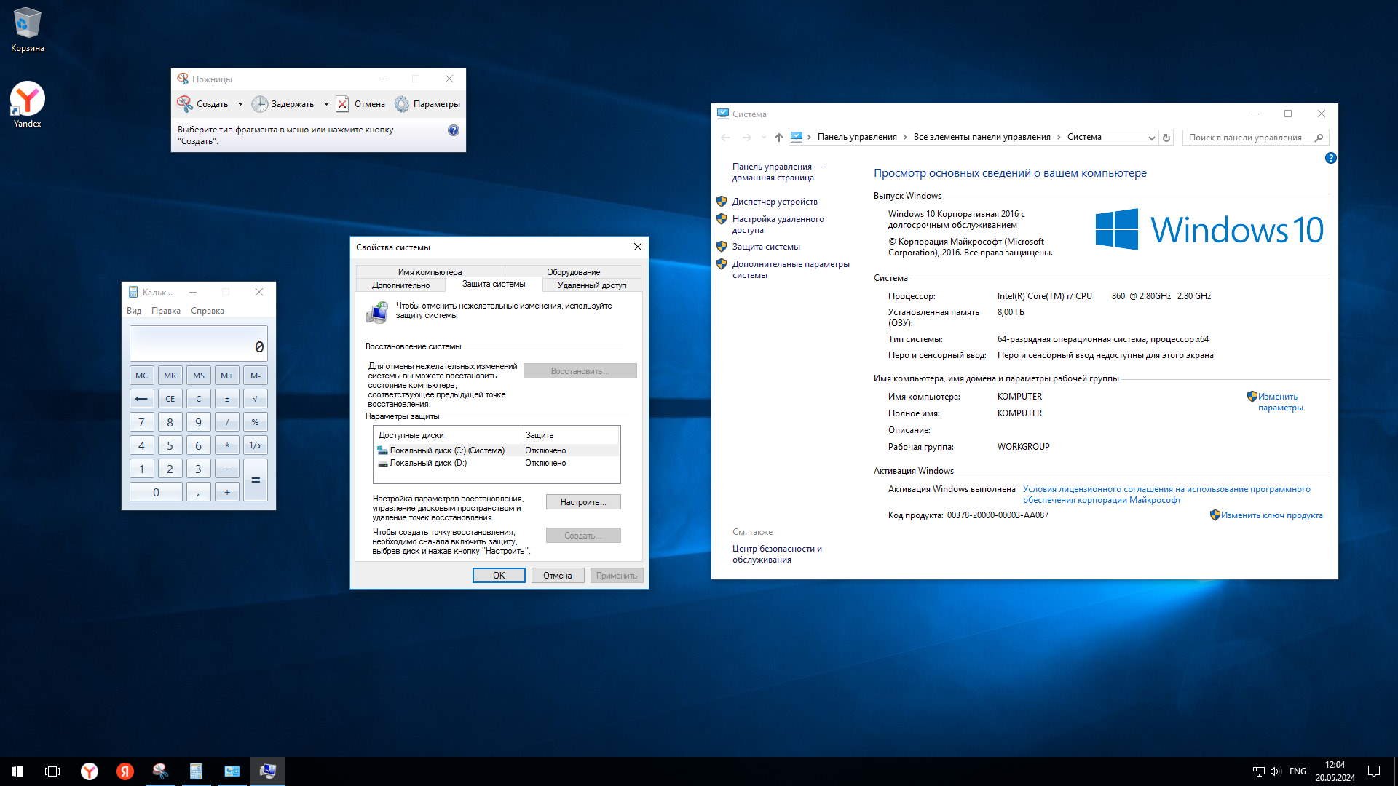Click the control panel search field

coord(1245,138)
